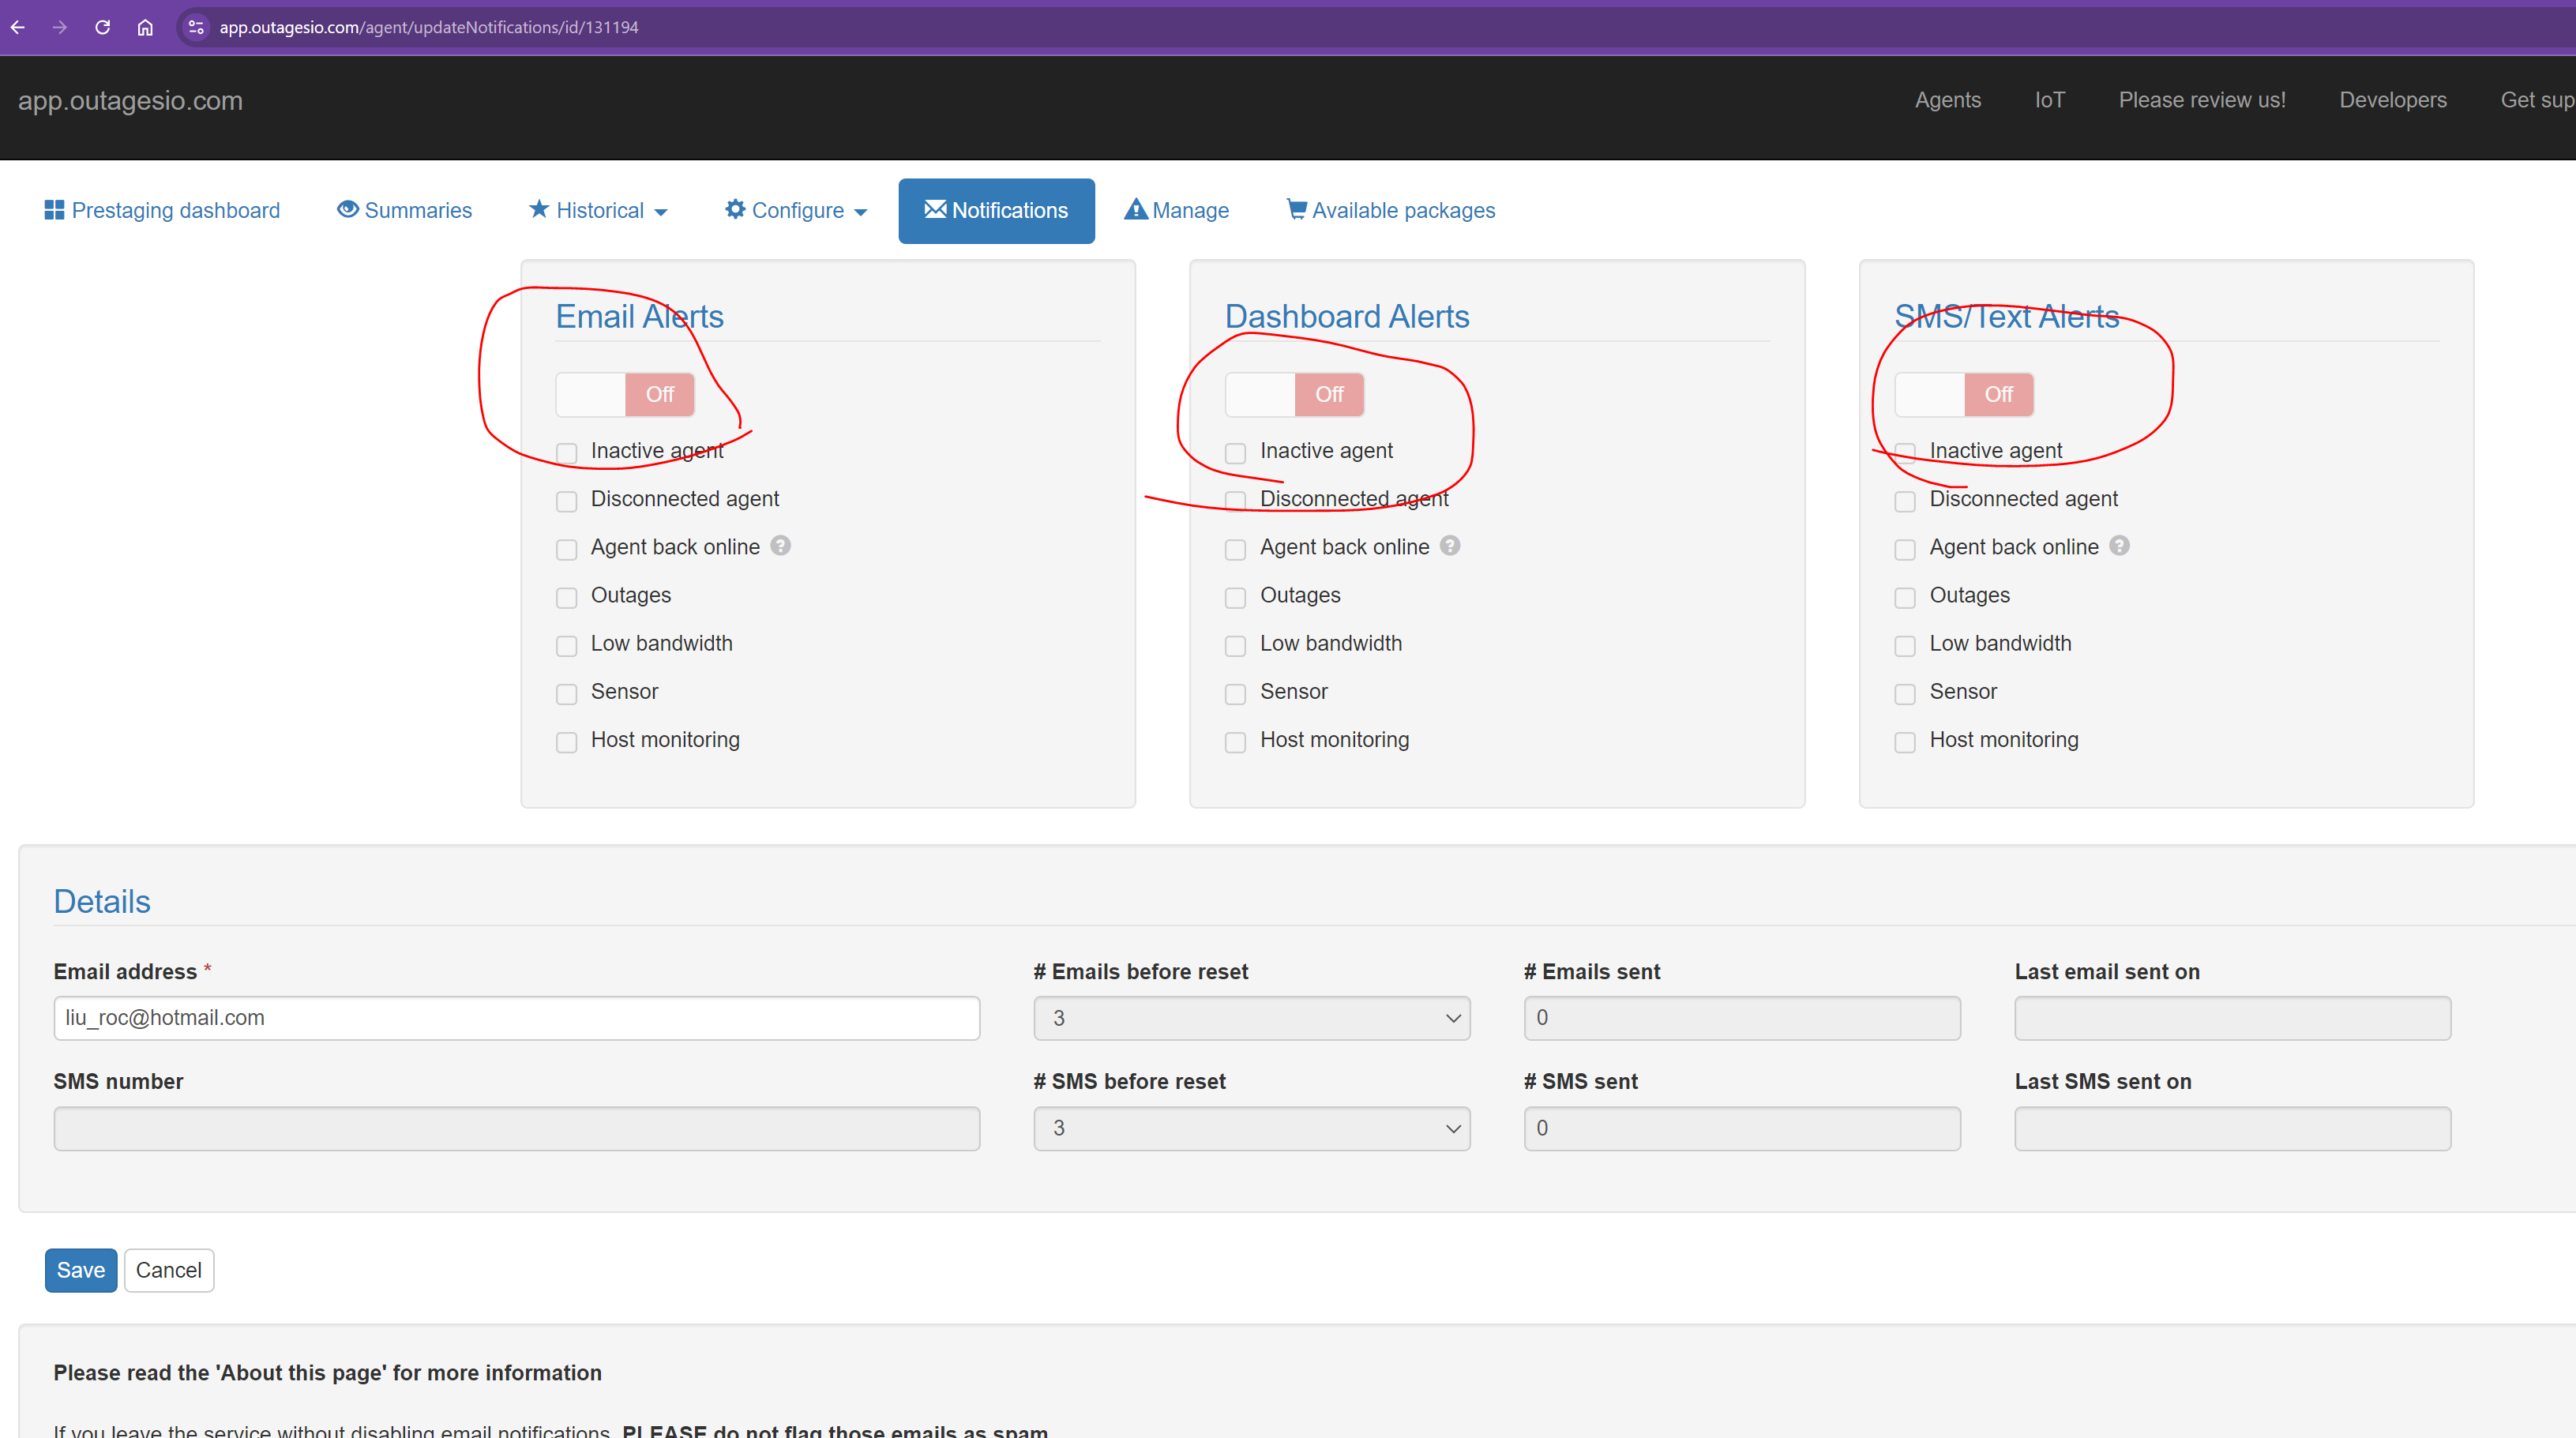
Task: Click the Save button
Action: pos(81,1270)
